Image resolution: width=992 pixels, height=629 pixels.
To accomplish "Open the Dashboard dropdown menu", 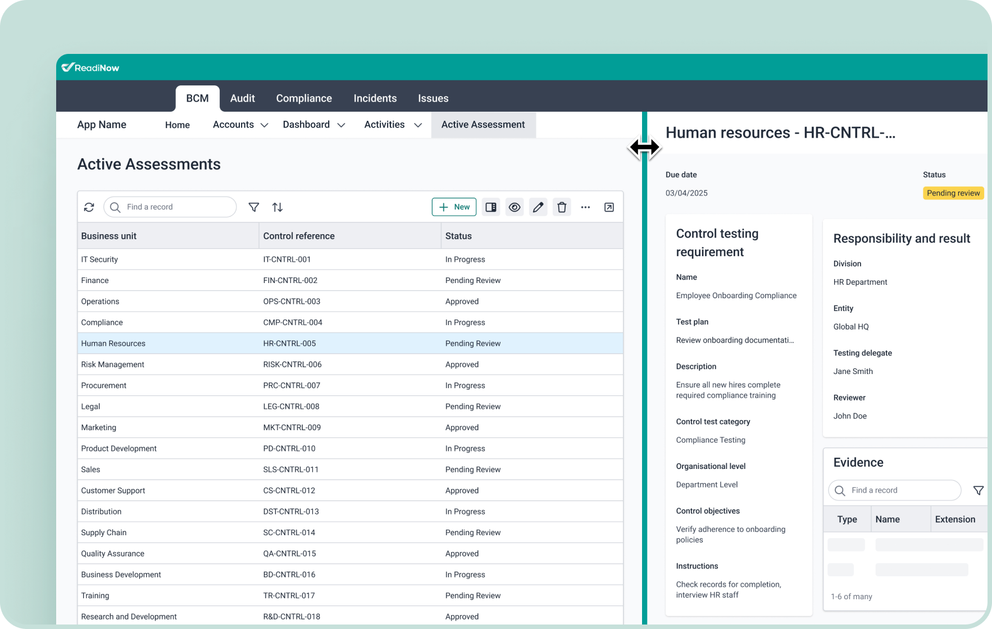I will point(313,124).
